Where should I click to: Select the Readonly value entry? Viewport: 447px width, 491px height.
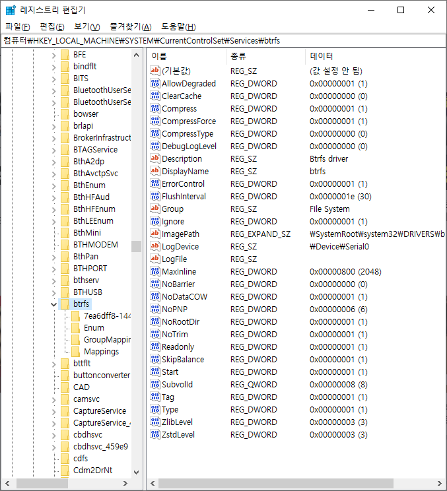(178, 346)
